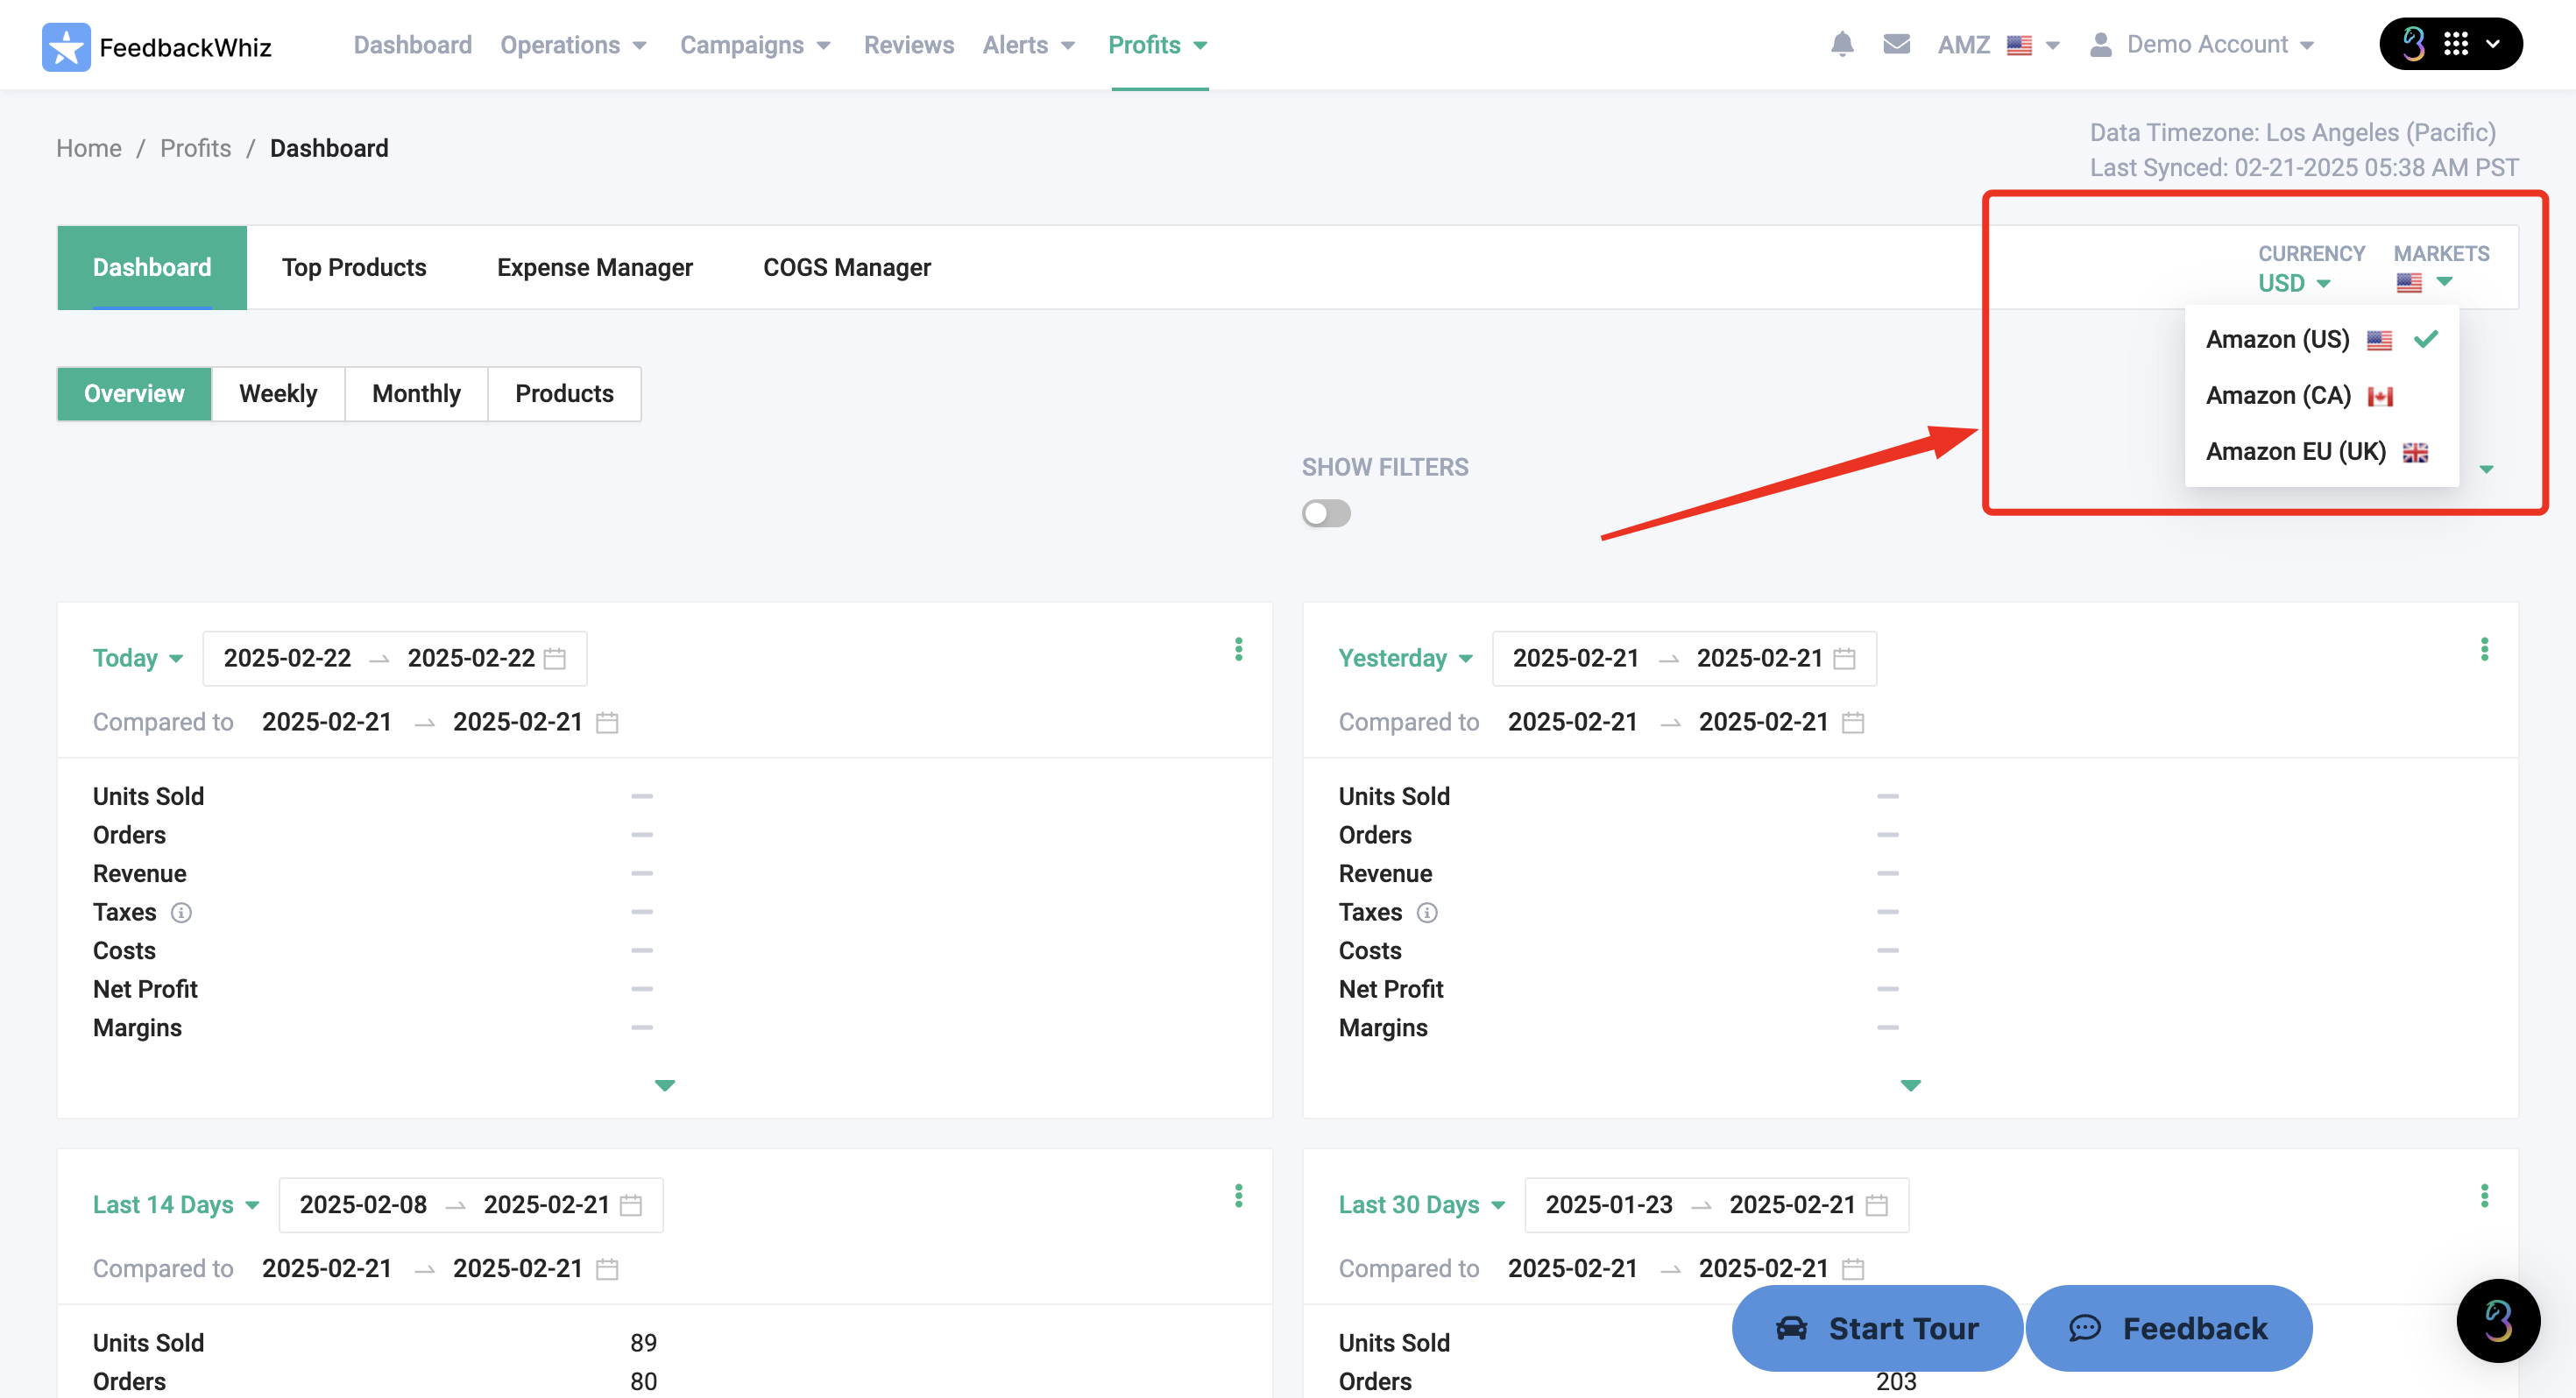Click Last 30 Days start date 2025-01-23
Image resolution: width=2576 pixels, height=1398 pixels.
(1609, 1205)
